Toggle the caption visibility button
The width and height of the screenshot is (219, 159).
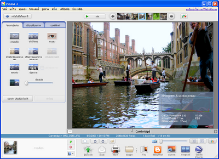70,131
